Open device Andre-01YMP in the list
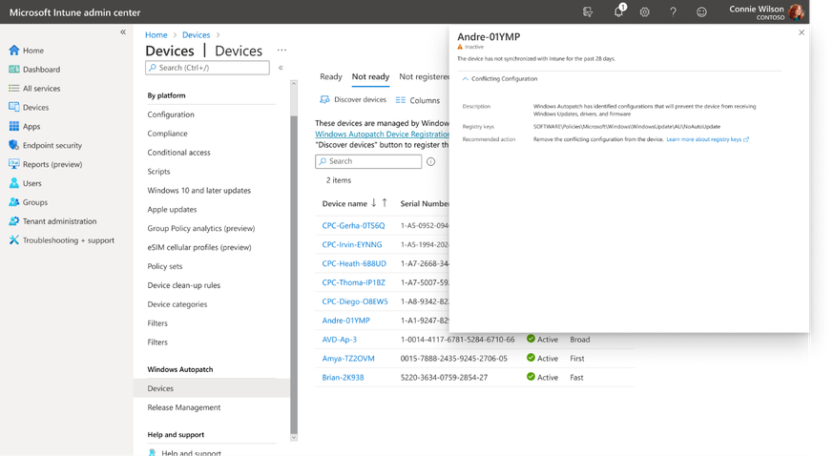 345,321
